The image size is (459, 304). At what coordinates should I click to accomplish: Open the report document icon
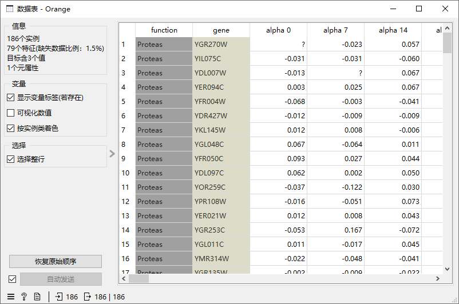click(x=37, y=297)
